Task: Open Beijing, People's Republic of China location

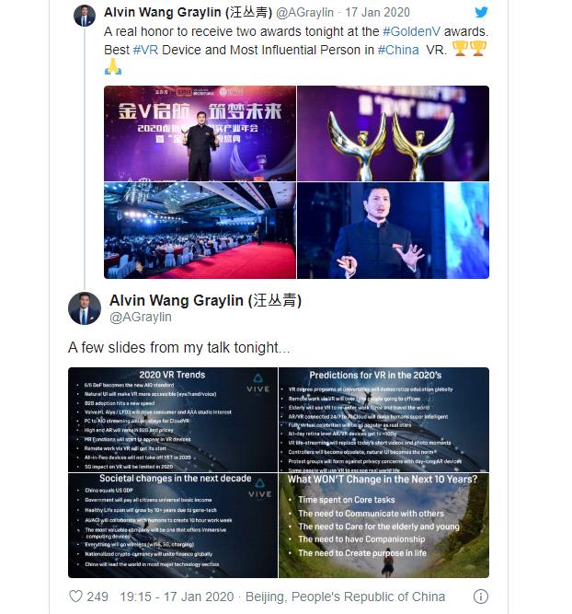Action: pyautogui.click(x=345, y=597)
